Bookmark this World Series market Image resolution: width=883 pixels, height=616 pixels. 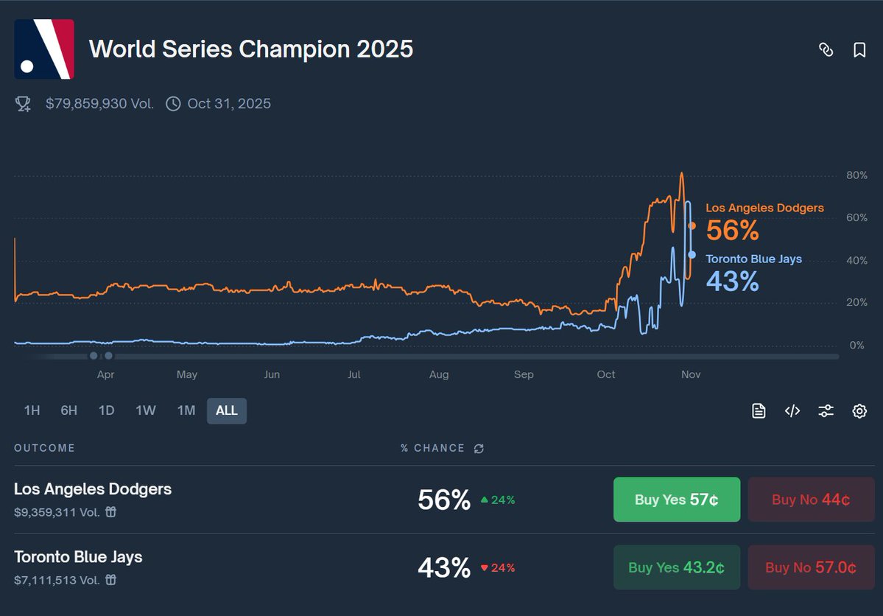click(x=859, y=49)
